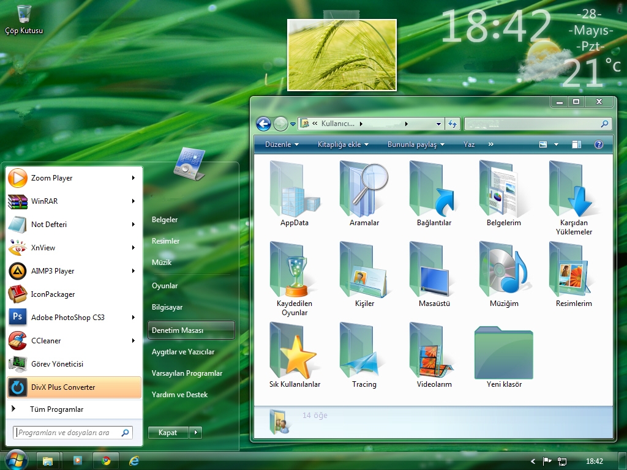Open the shutdown options arrow next to Kapat
This screenshot has width=627, height=470.
click(x=195, y=432)
